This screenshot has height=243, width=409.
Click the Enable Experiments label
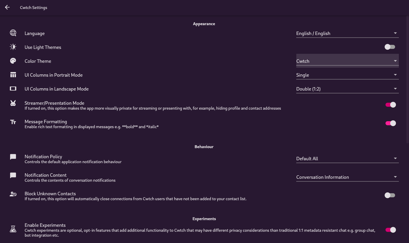tap(45, 225)
